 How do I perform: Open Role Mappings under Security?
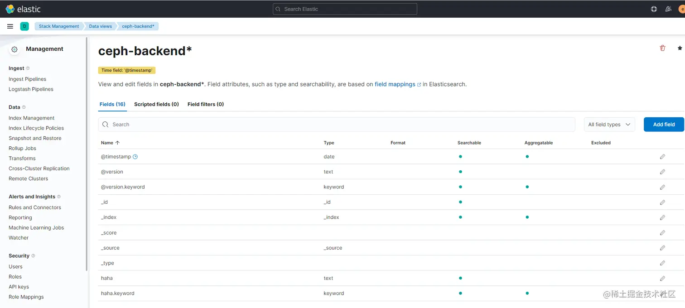coord(26,297)
